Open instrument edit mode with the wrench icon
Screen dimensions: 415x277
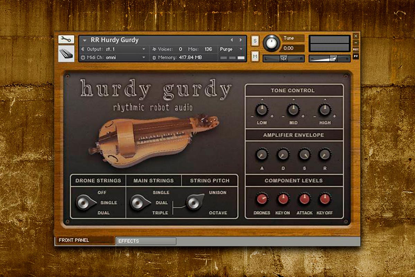66,39
